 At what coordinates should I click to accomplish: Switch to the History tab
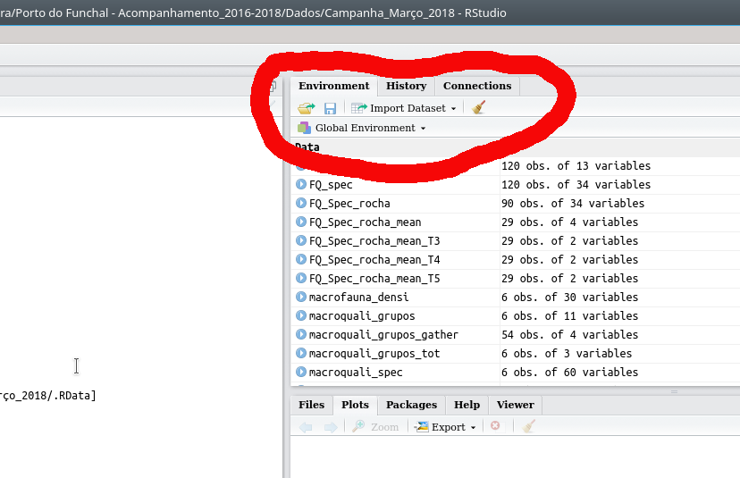point(406,86)
